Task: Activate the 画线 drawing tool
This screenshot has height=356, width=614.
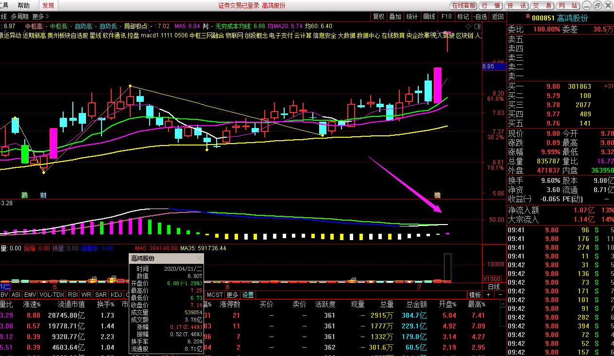Action: pos(429,16)
